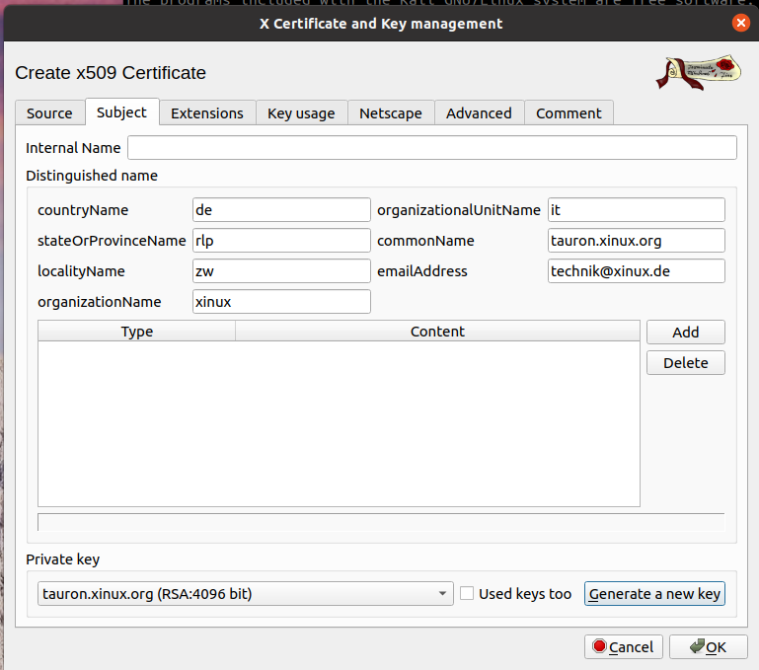
Task: Confirm with the OK button
Action: click(x=708, y=647)
